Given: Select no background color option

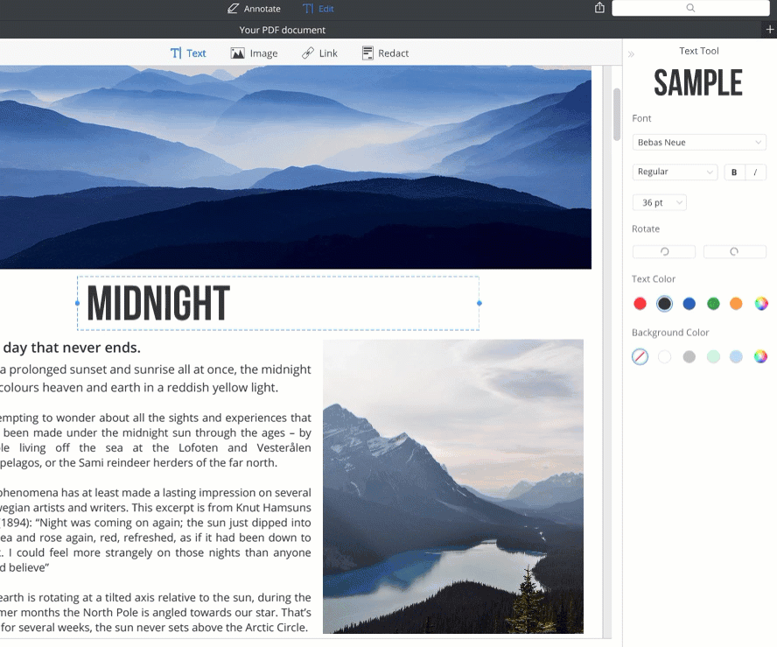Looking at the screenshot, I should click(640, 356).
